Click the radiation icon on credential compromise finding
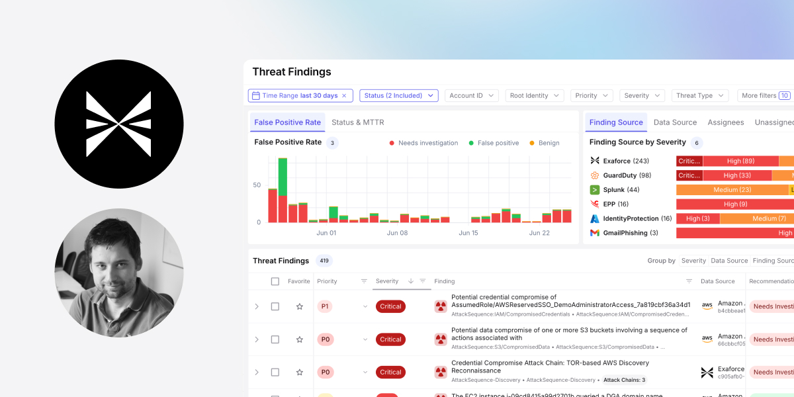 point(441,306)
